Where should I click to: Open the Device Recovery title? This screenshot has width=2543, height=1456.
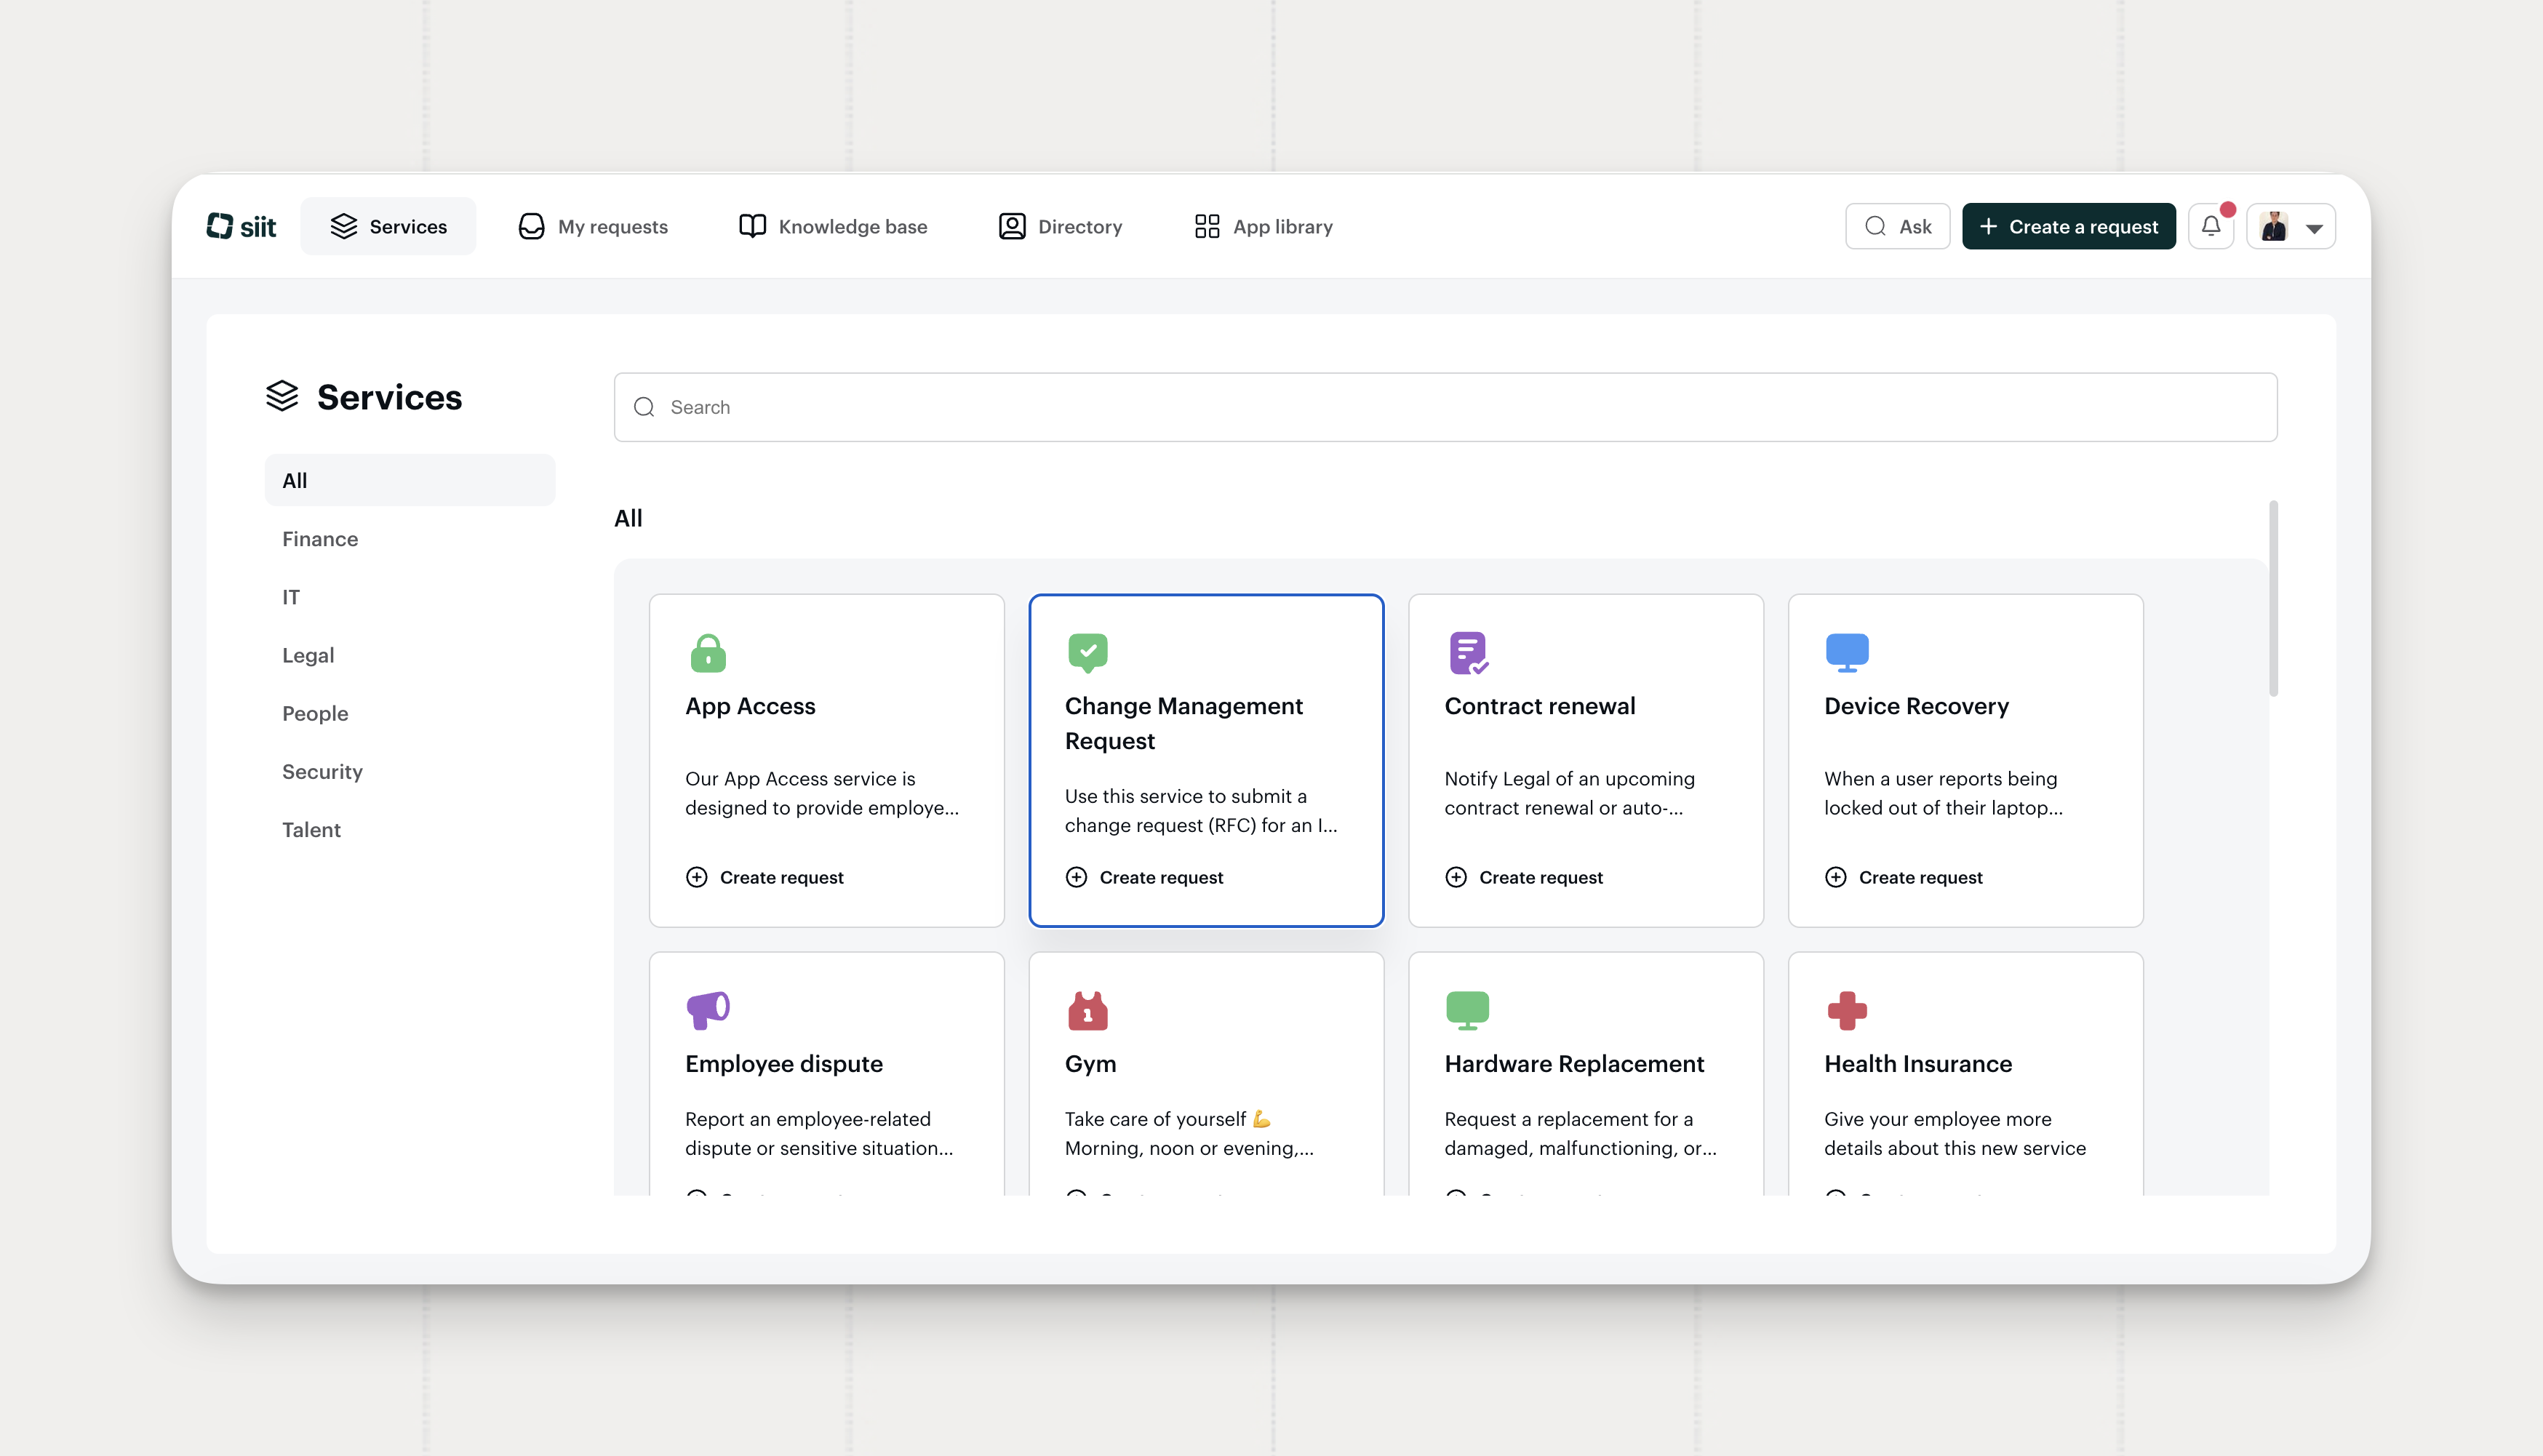1916,707
